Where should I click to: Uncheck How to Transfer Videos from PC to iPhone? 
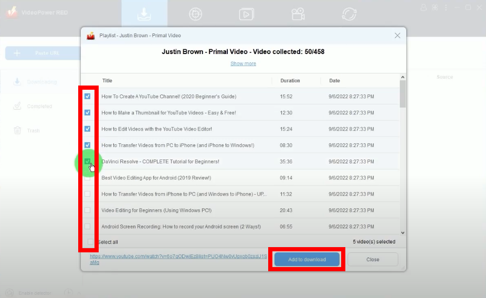(88, 145)
